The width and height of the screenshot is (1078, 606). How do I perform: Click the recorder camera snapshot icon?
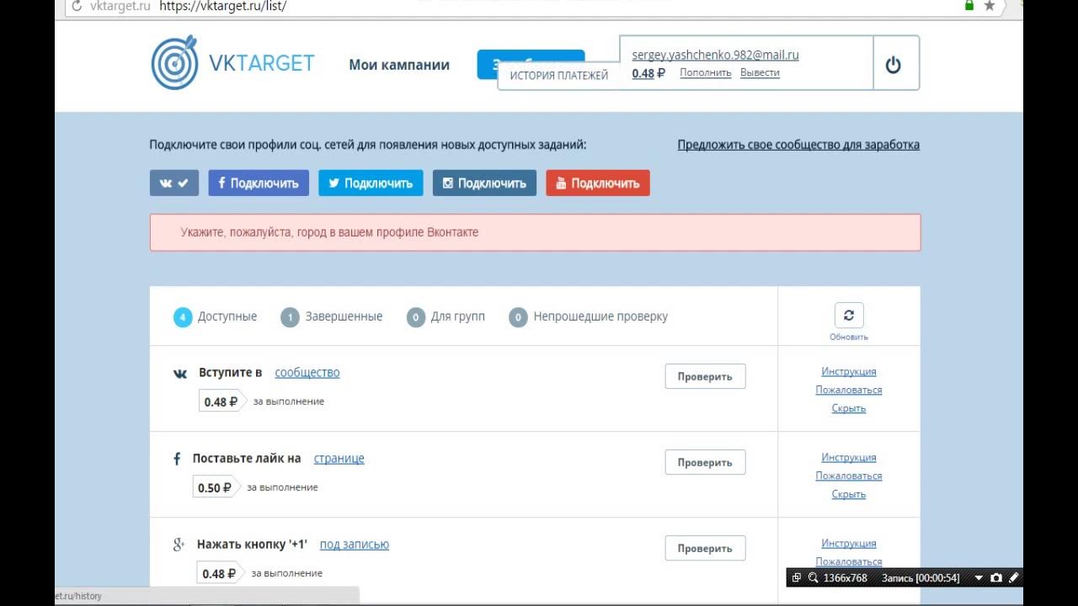pos(996,578)
